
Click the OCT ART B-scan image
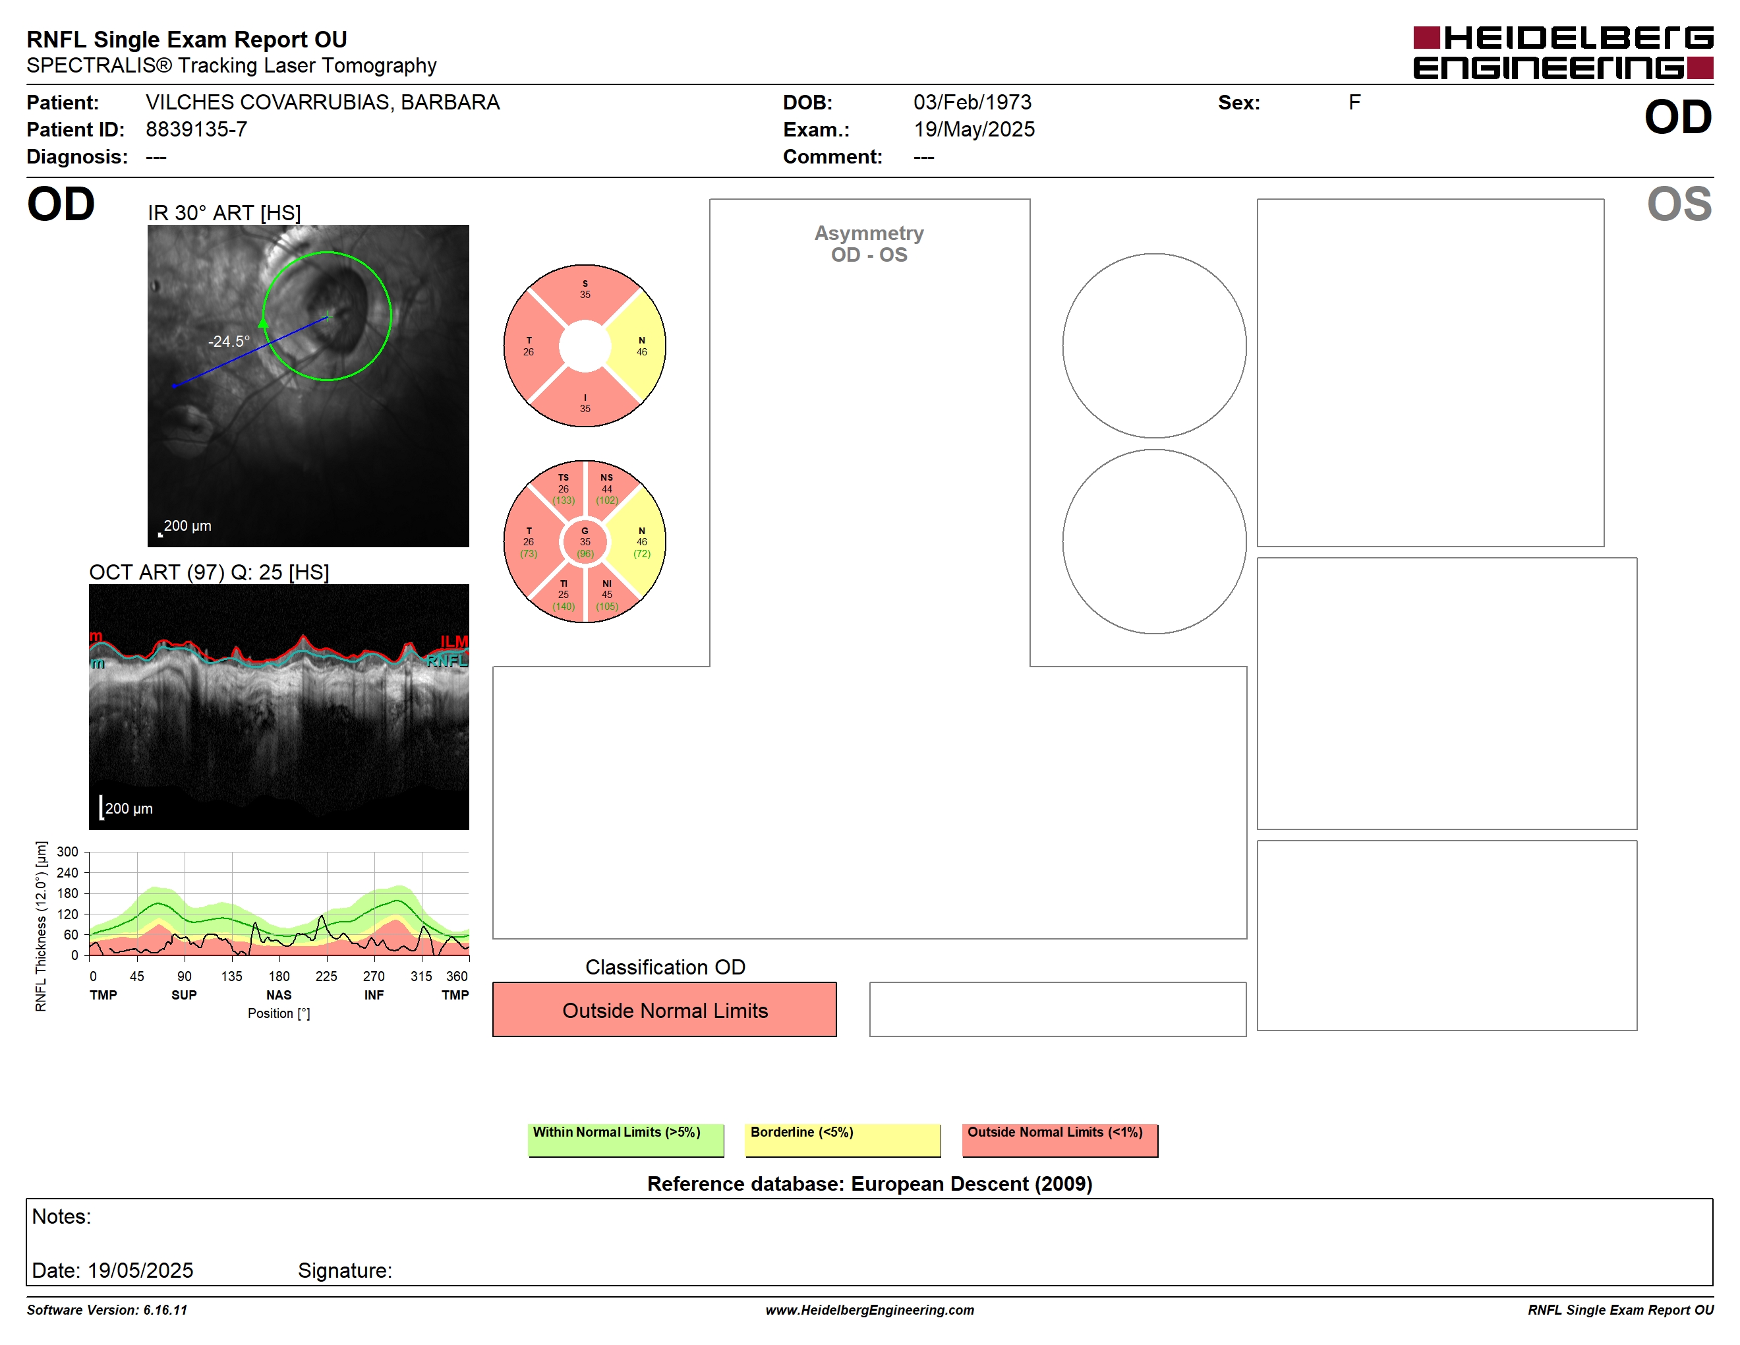279,707
